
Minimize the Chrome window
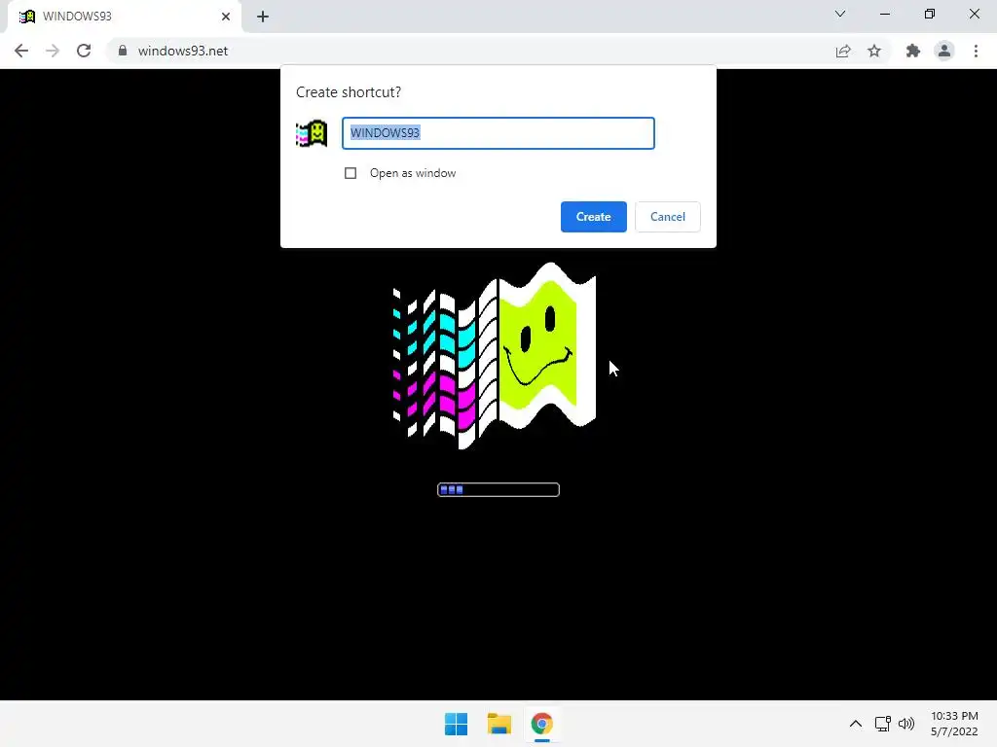884,14
